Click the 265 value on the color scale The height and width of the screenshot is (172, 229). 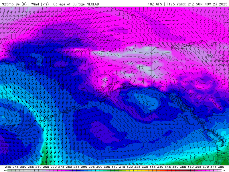(x=46, y=167)
